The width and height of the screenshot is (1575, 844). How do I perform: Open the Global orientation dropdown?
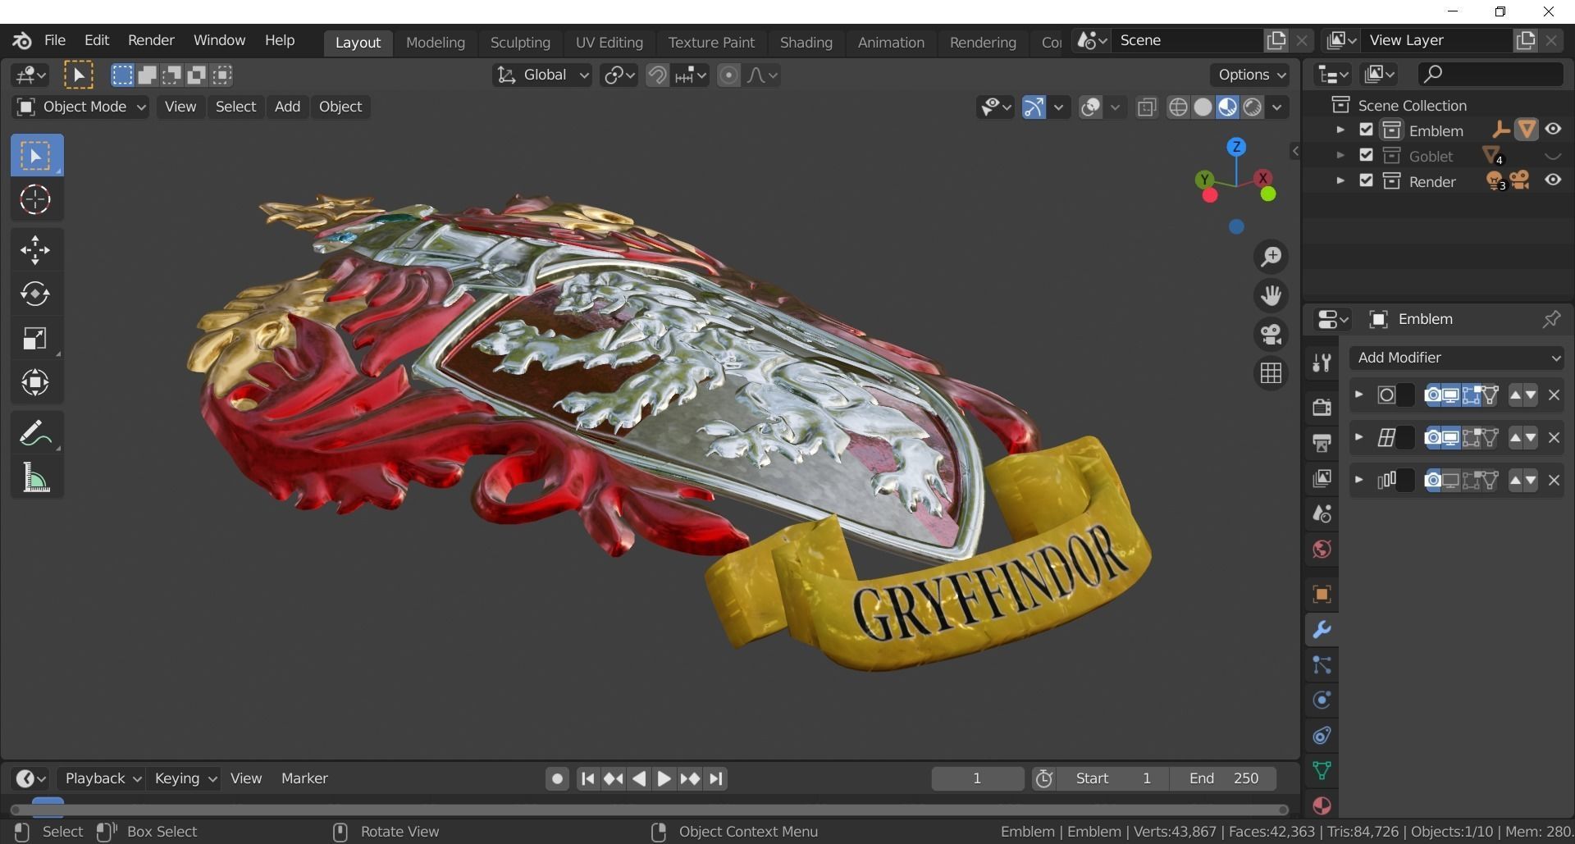point(542,75)
